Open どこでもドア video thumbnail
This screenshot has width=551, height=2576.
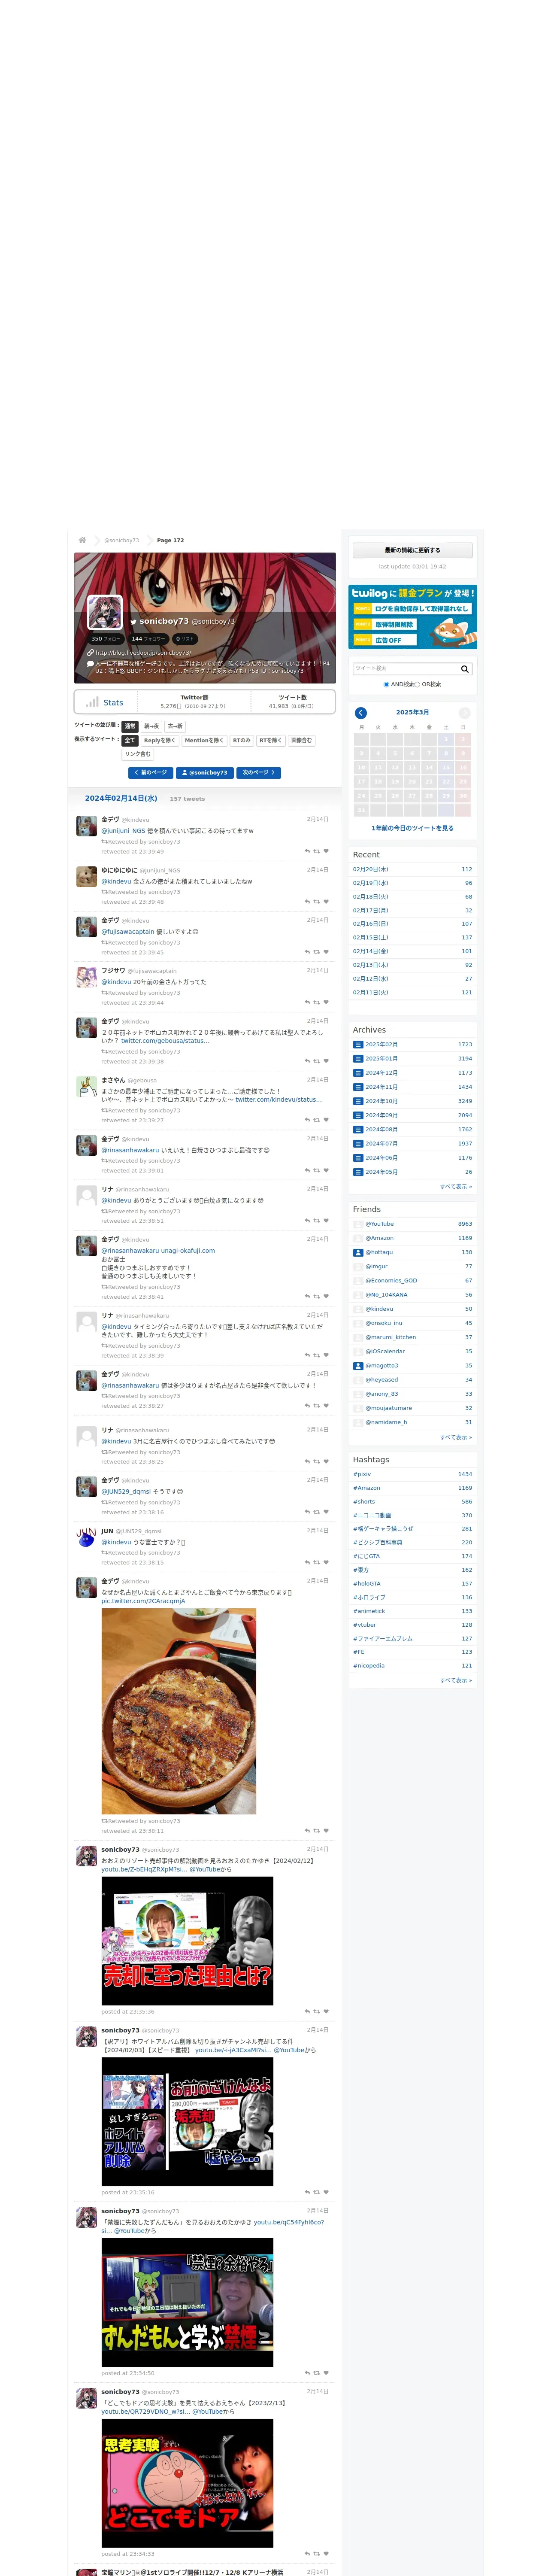(187, 2483)
